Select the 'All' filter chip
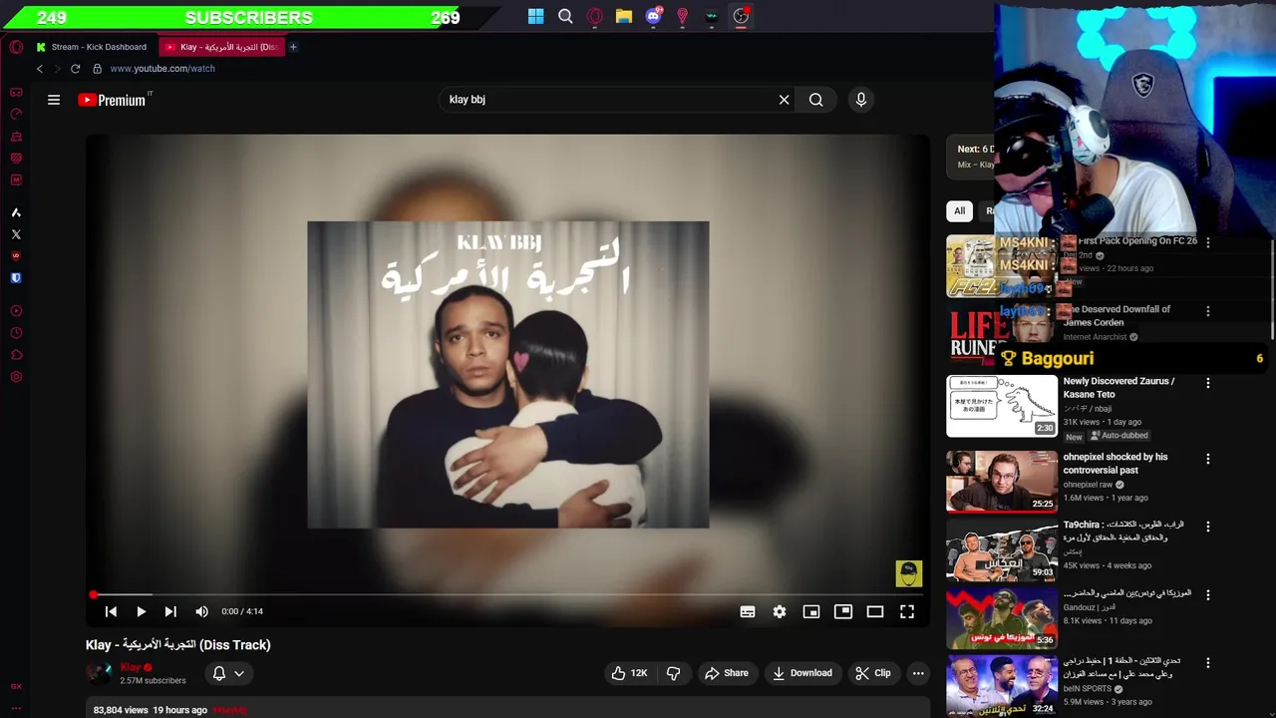Screen dimensions: 1276x718 pos(959,210)
